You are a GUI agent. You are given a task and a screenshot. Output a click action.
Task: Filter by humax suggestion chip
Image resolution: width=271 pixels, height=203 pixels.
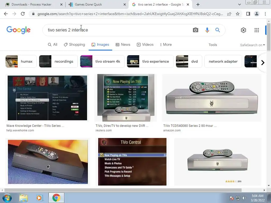tap(21, 61)
